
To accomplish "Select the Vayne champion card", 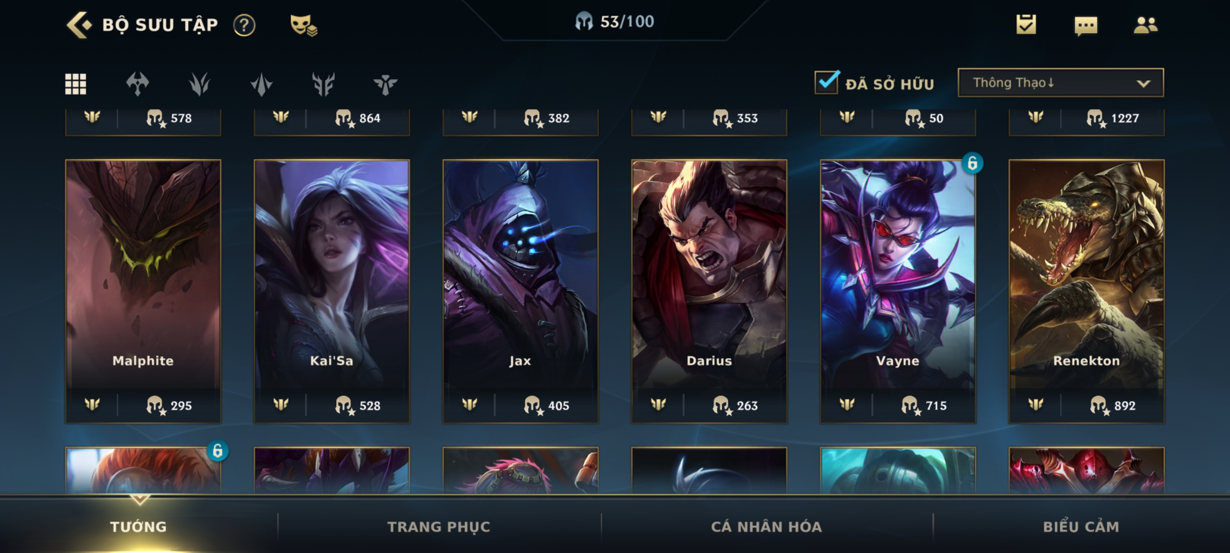I will pyautogui.click(x=898, y=291).
